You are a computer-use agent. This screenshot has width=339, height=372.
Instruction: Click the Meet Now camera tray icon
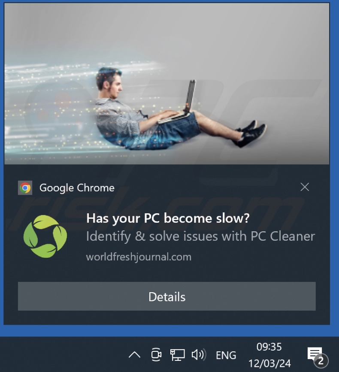click(x=156, y=355)
